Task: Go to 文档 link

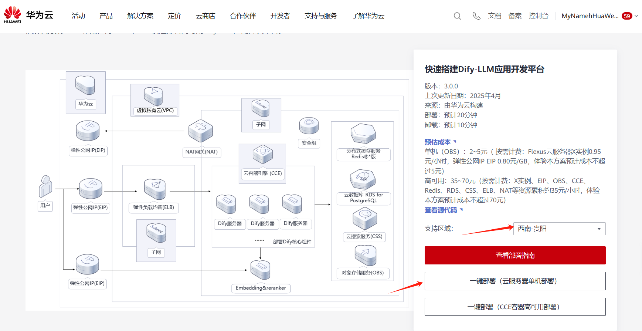Action: (x=495, y=16)
